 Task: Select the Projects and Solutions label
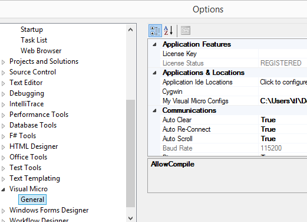pos(44,61)
